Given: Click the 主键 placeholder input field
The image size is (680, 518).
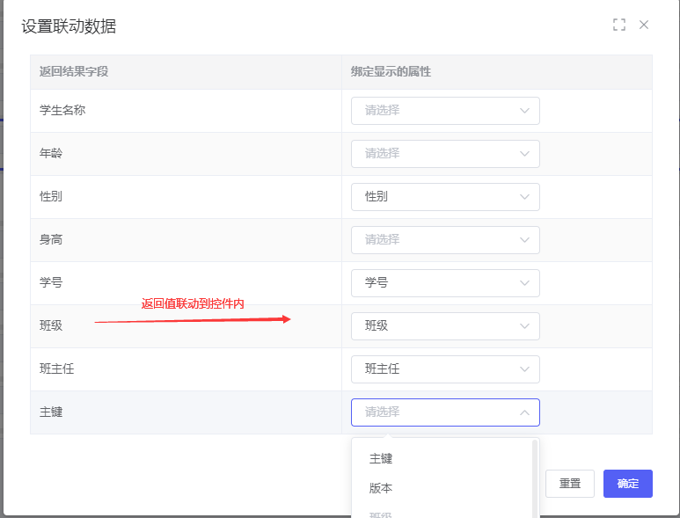Looking at the screenshot, I should click(x=431, y=412).
